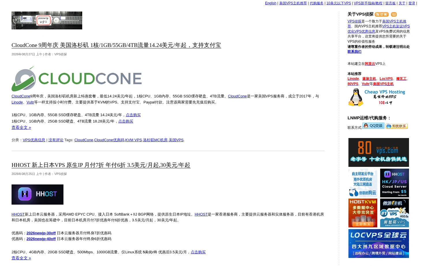Click the 'Contact me' messenger button
The height and width of the screenshot is (266, 424).
click(397, 126)
